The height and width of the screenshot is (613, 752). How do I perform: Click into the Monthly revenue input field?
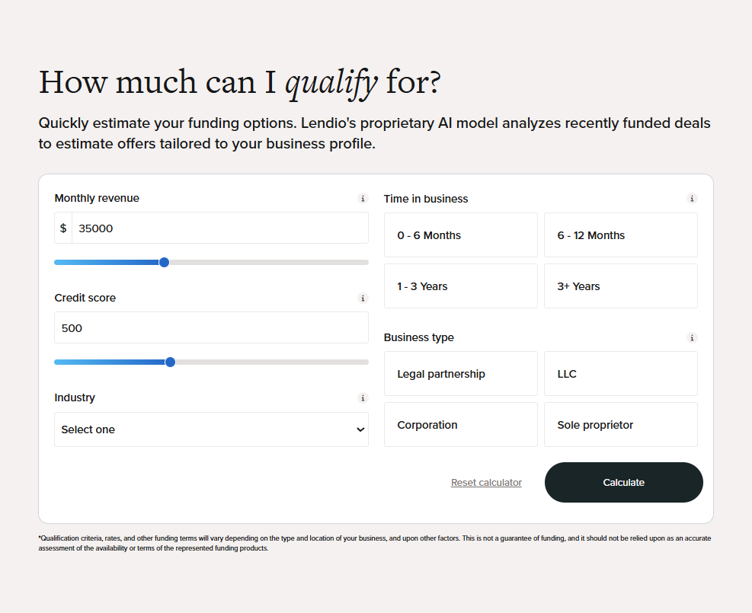tap(219, 228)
